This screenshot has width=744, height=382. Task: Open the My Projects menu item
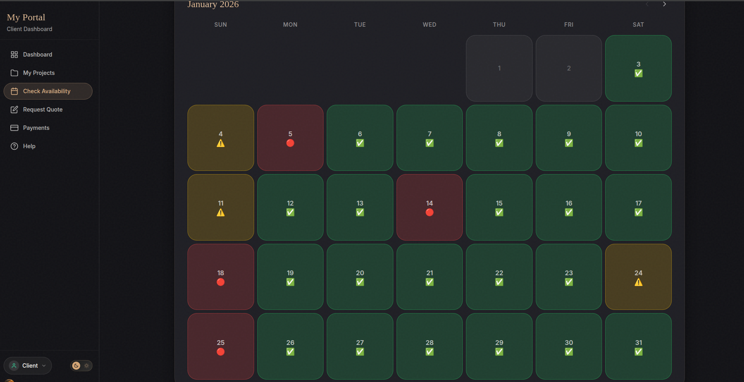39,73
